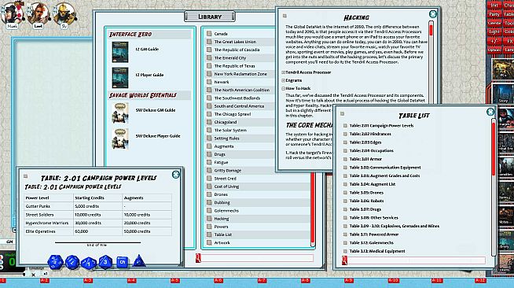
Task: Open Table 3.12 Golemmechs link
Action: 372,242
